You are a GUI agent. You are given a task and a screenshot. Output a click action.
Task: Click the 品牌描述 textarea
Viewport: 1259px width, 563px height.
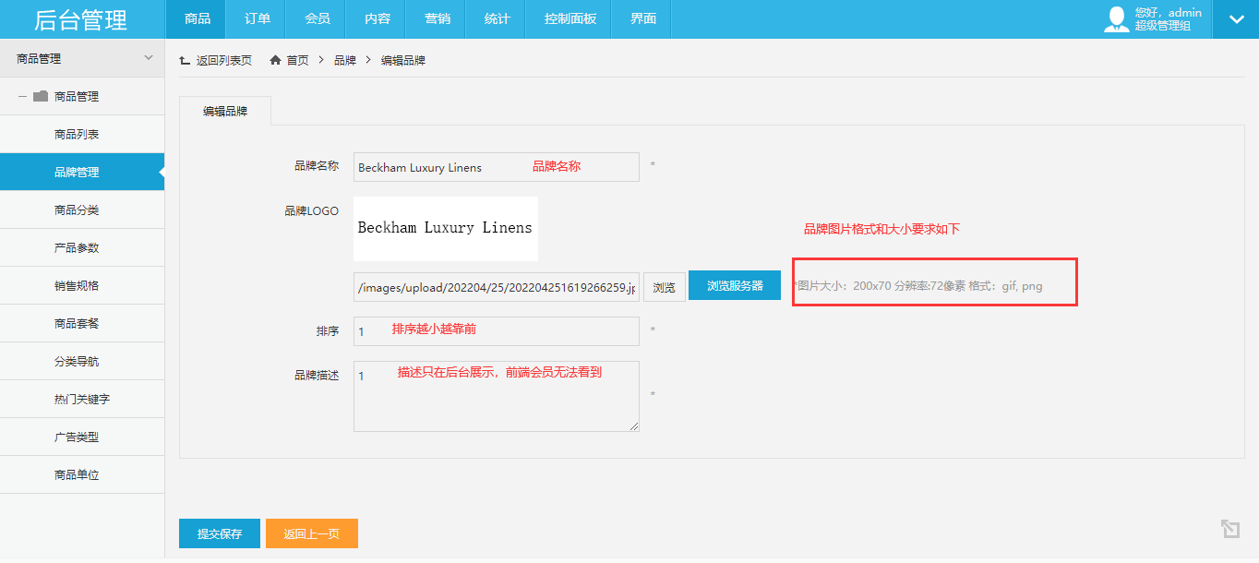pos(497,396)
